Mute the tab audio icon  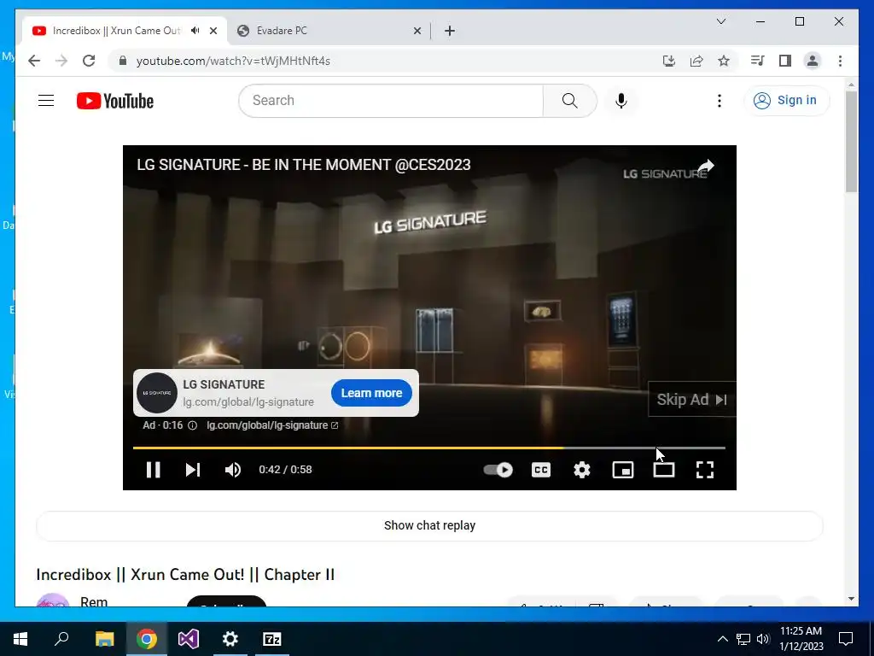coord(195,31)
